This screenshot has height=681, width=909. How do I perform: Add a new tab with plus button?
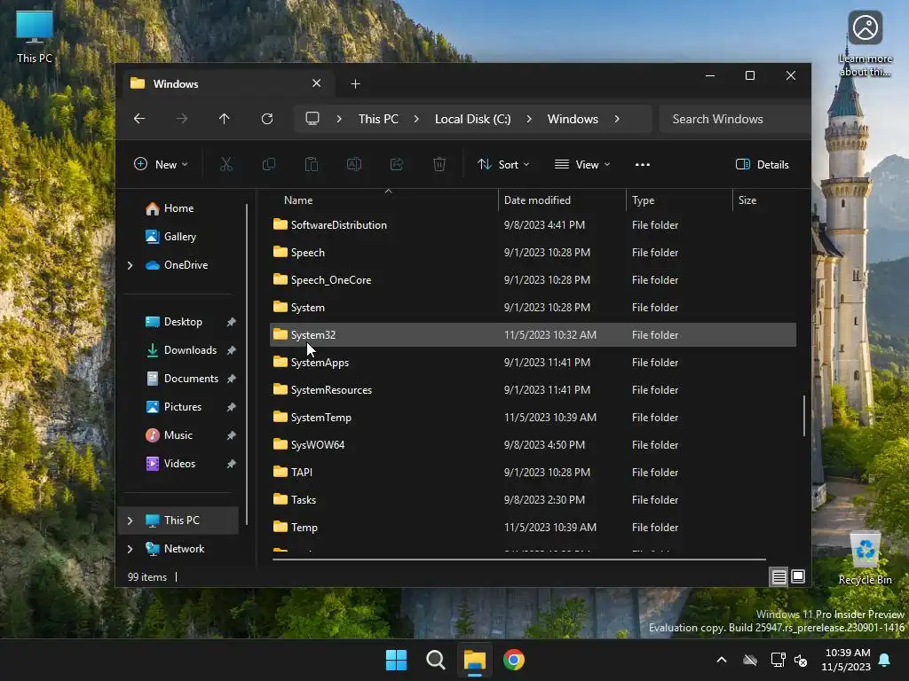tap(355, 84)
